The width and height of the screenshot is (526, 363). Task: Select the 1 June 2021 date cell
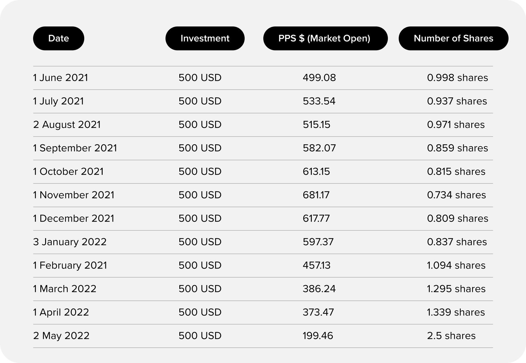point(60,78)
